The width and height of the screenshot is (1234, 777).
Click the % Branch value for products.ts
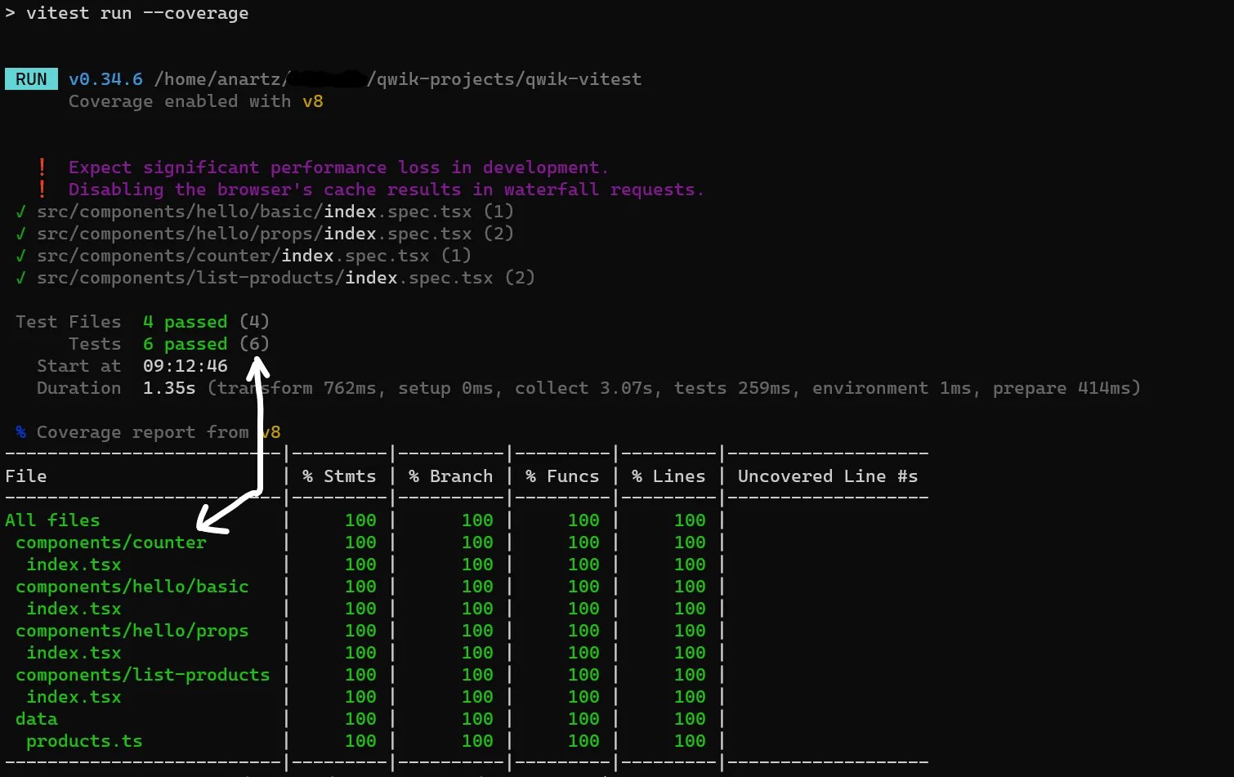pyautogui.click(x=477, y=741)
